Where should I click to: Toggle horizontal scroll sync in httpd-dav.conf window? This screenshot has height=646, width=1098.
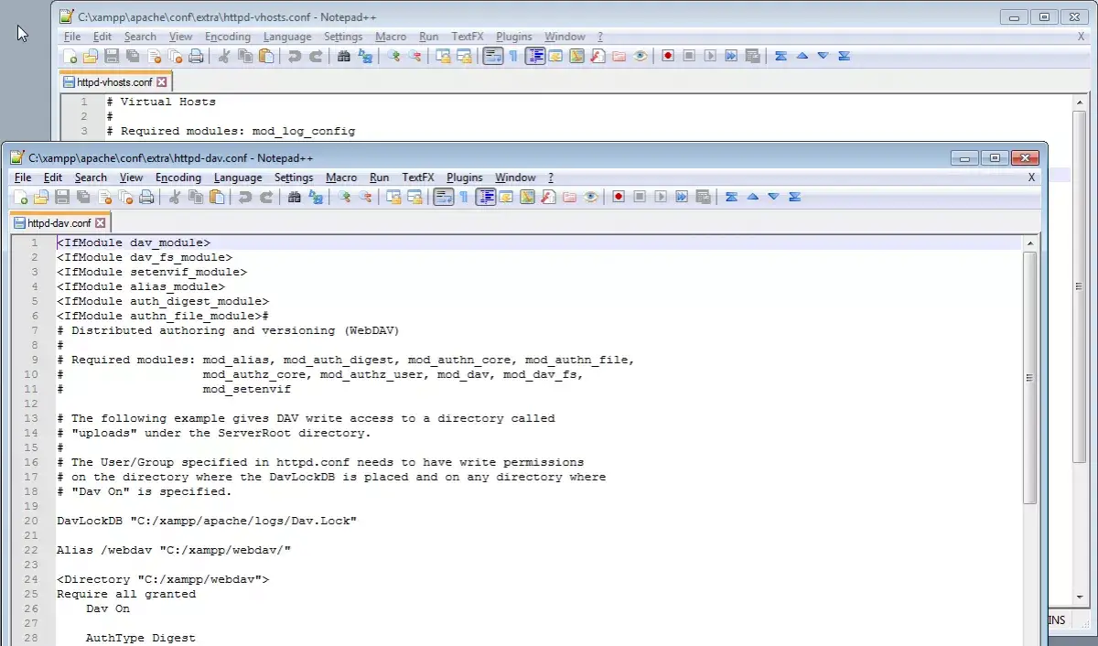pyautogui.click(x=414, y=197)
